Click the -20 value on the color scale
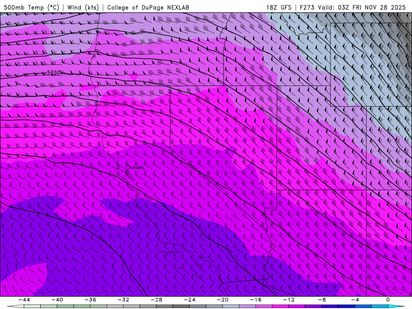412x309 pixels. click(223, 300)
